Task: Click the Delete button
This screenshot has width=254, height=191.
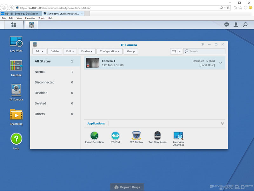Action: pos(55,51)
